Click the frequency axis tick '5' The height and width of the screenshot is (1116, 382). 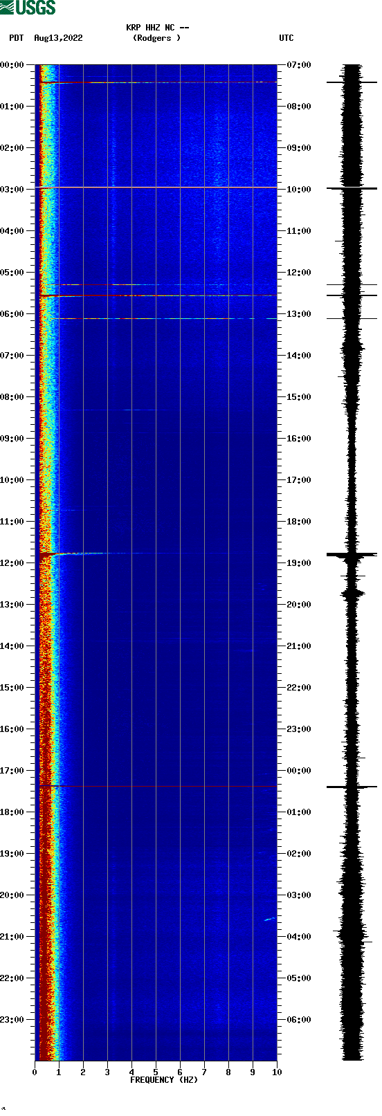click(x=156, y=1072)
